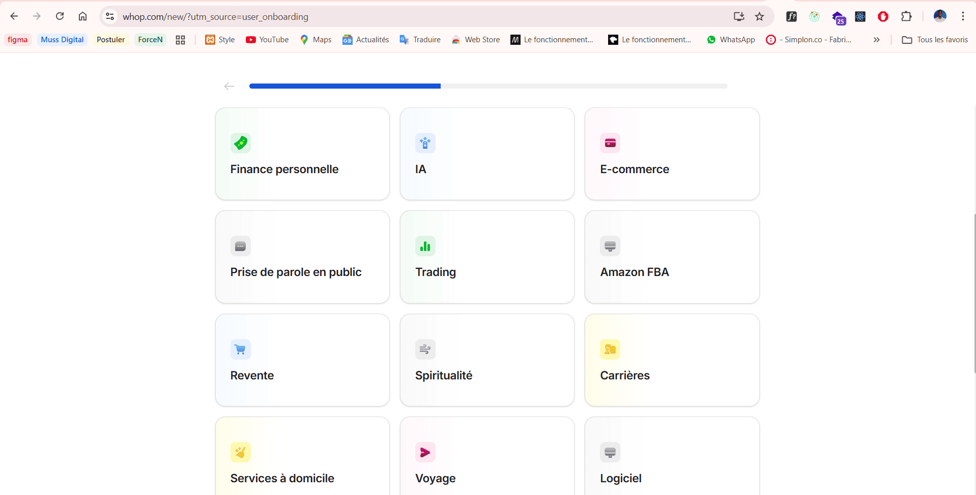Image resolution: width=976 pixels, height=495 pixels.
Task: Open the Extensions puzzle-piece menu
Action: click(907, 16)
